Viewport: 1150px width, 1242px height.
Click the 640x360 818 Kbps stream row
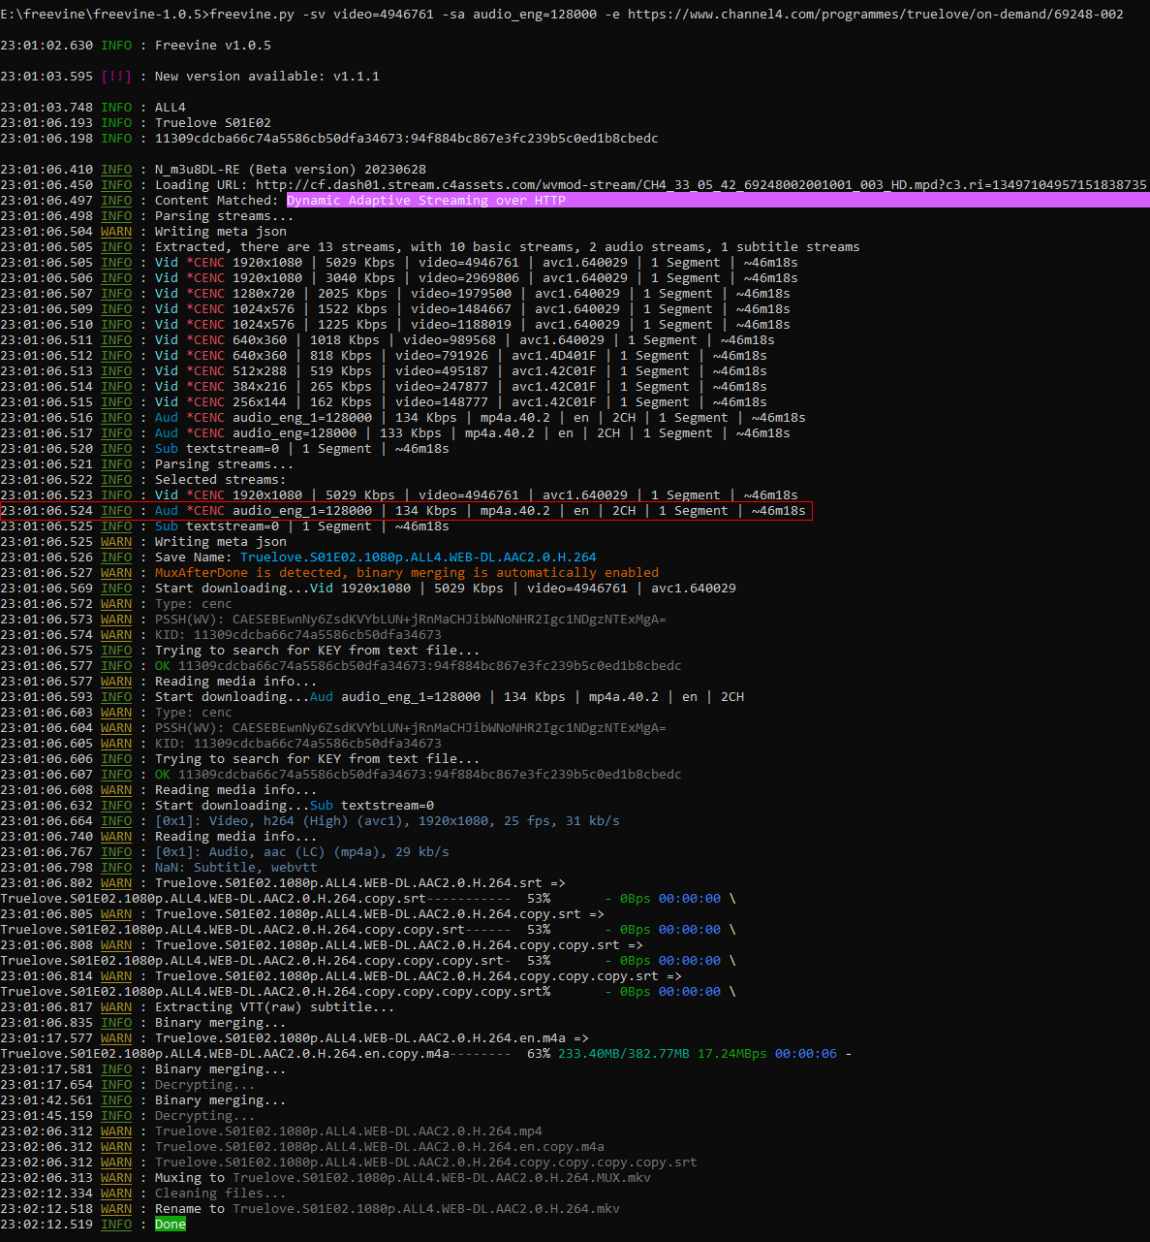461,356
